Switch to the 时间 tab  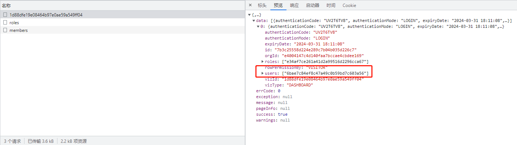[x=331, y=5]
